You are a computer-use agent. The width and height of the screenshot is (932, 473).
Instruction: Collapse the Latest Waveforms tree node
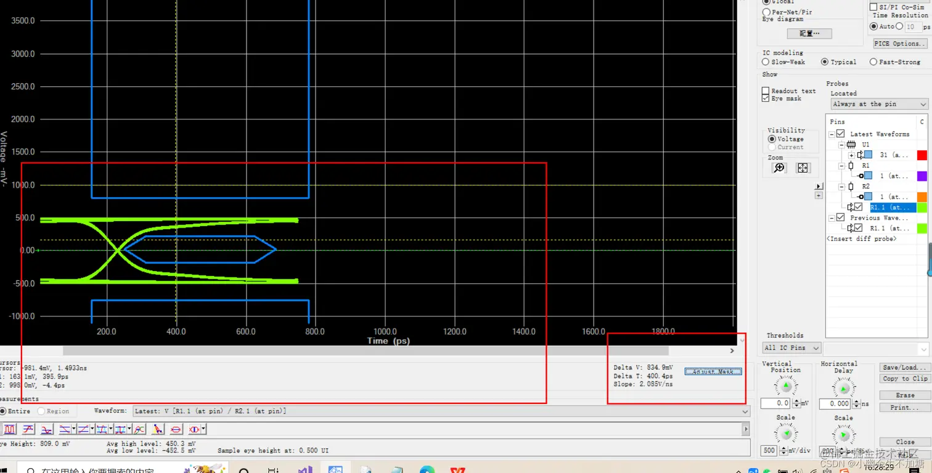832,134
